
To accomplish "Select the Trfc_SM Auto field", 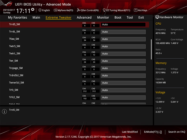I will pyautogui.click(x=123, y=90).
